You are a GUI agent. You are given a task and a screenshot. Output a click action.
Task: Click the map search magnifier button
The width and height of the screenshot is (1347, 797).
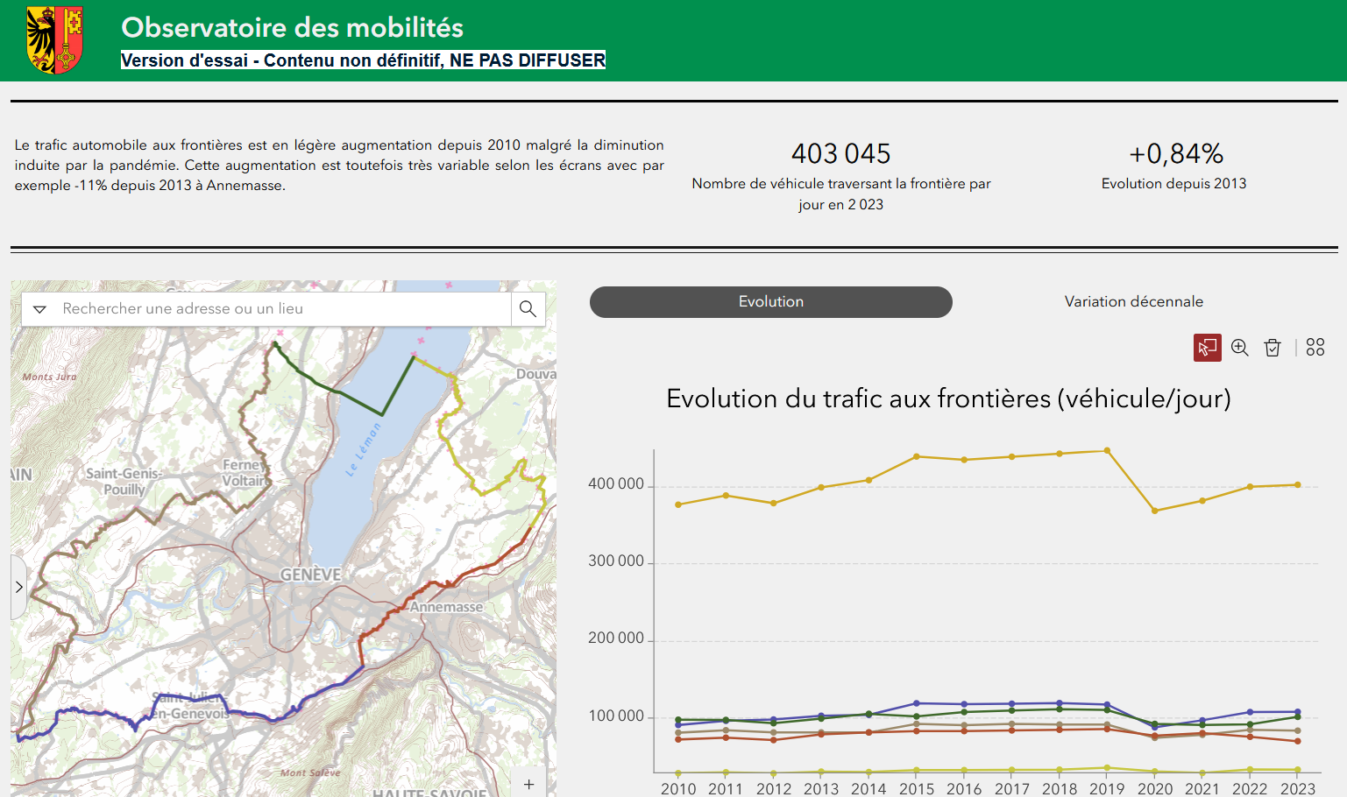pos(528,309)
